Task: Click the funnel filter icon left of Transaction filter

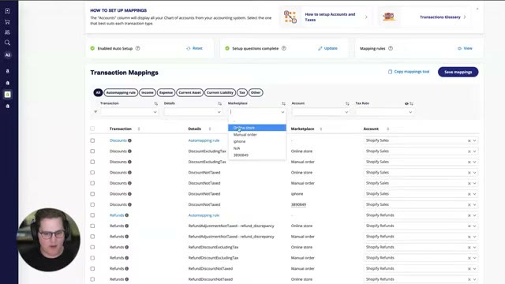Action: [x=95, y=112]
